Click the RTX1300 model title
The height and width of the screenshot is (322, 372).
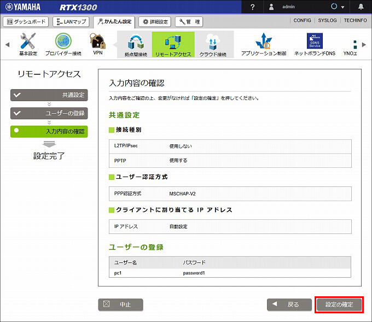click(x=78, y=7)
